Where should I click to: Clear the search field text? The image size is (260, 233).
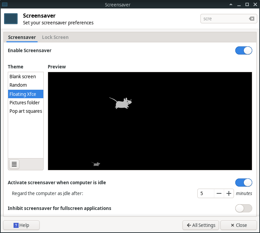252,19
